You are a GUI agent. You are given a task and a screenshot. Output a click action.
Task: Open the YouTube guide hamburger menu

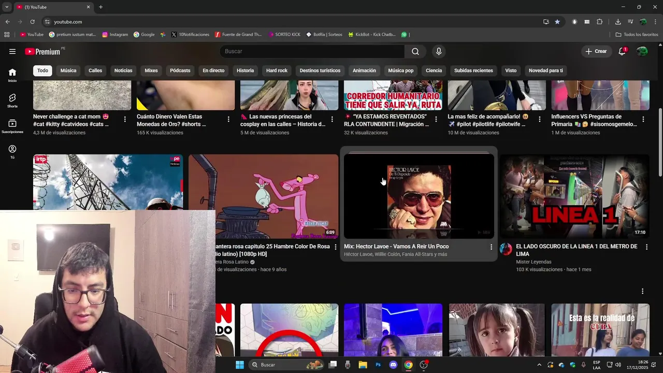pos(12,51)
